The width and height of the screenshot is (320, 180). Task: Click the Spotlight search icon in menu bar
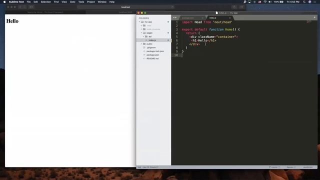pos(304,2)
